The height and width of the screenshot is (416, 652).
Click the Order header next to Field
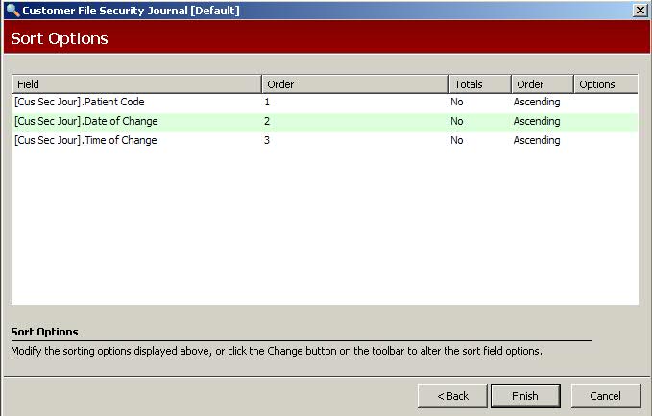(354, 84)
